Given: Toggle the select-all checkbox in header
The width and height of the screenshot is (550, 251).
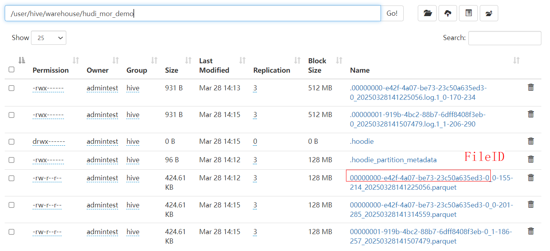Looking at the screenshot, I should coord(11,70).
